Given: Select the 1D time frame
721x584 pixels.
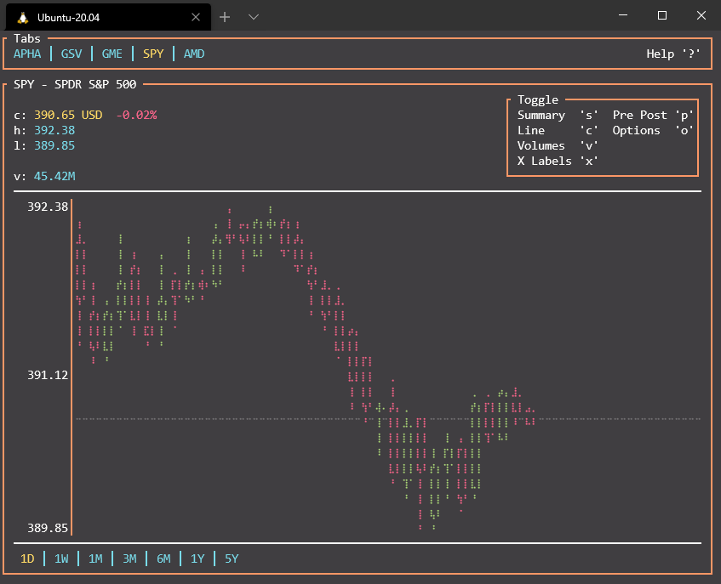Looking at the screenshot, I should click(27, 558).
